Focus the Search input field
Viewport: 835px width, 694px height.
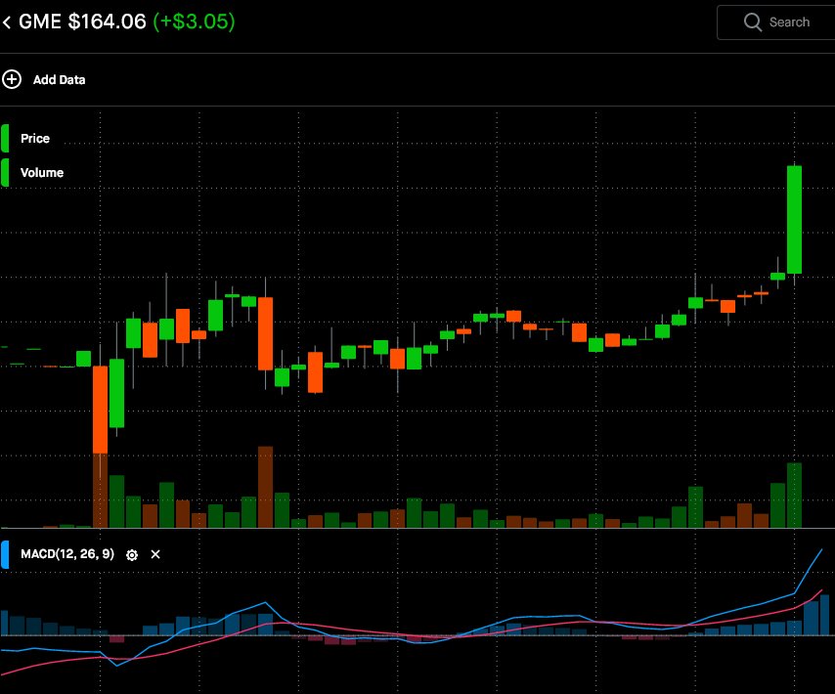[776, 22]
